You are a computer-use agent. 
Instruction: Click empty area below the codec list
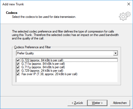67,79
